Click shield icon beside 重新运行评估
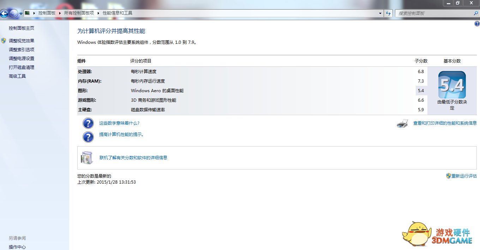 click(x=449, y=176)
